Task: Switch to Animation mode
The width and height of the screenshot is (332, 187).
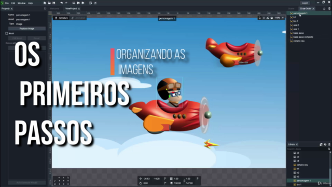Action: tap(78, 18)
